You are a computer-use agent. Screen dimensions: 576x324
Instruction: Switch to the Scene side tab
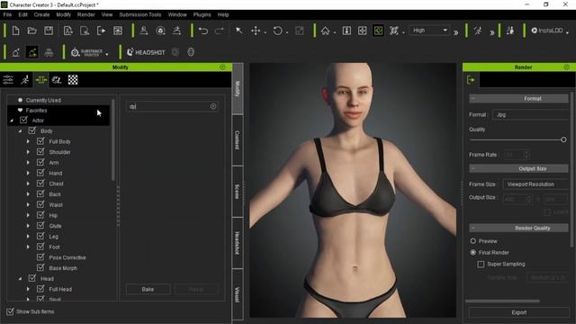coord(238,192)
